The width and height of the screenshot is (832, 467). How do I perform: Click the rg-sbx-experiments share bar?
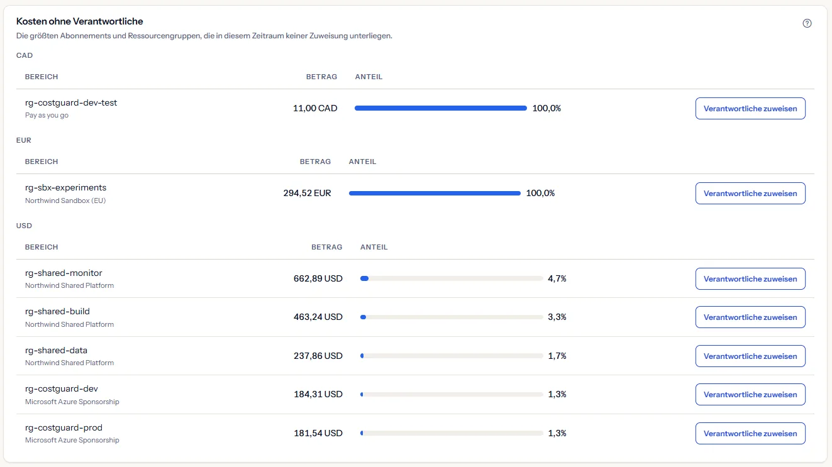(435, 193)
